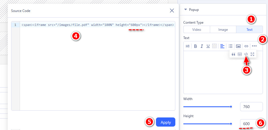
Task: Select the Video content type
Action: pyautogui.click(x=197, y=29)
